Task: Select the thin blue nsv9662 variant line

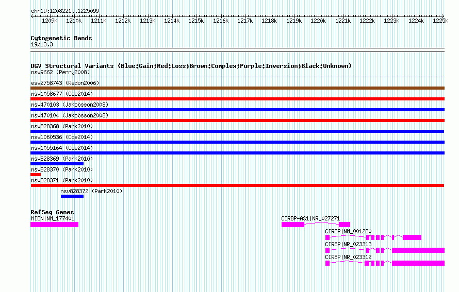Action: pos(237,77)
